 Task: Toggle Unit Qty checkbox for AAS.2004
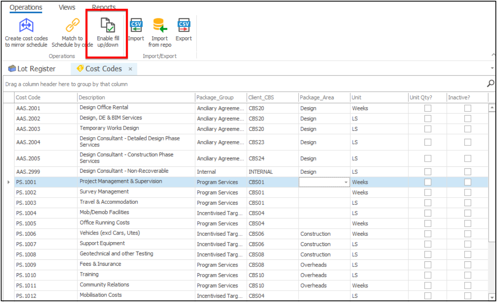(x=428, y=142)
